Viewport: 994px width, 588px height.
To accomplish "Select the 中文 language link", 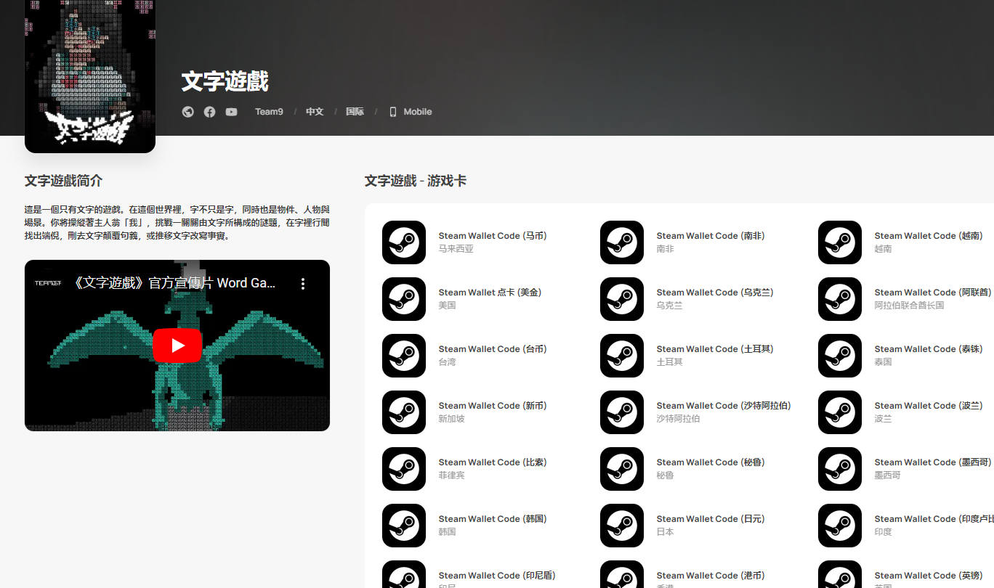I will (315, 112).
